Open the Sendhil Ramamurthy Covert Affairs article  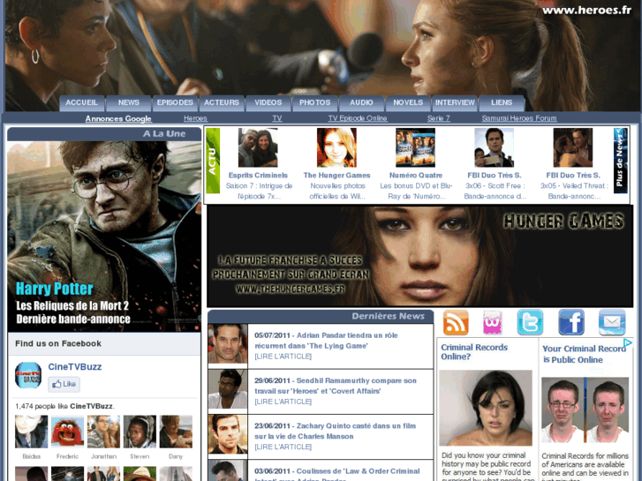(336, 386)
